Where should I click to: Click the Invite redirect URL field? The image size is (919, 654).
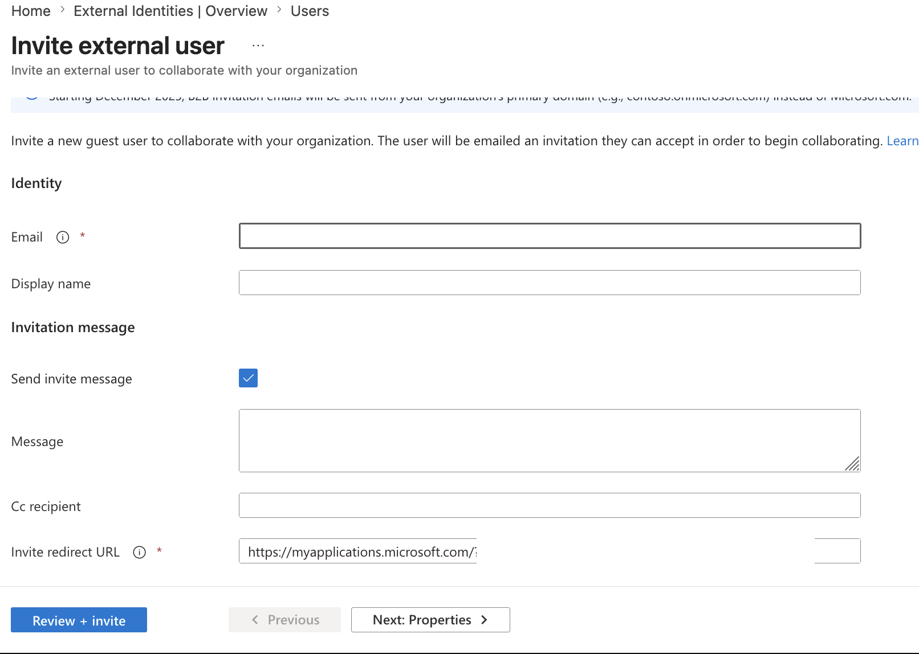coord(550,551)
